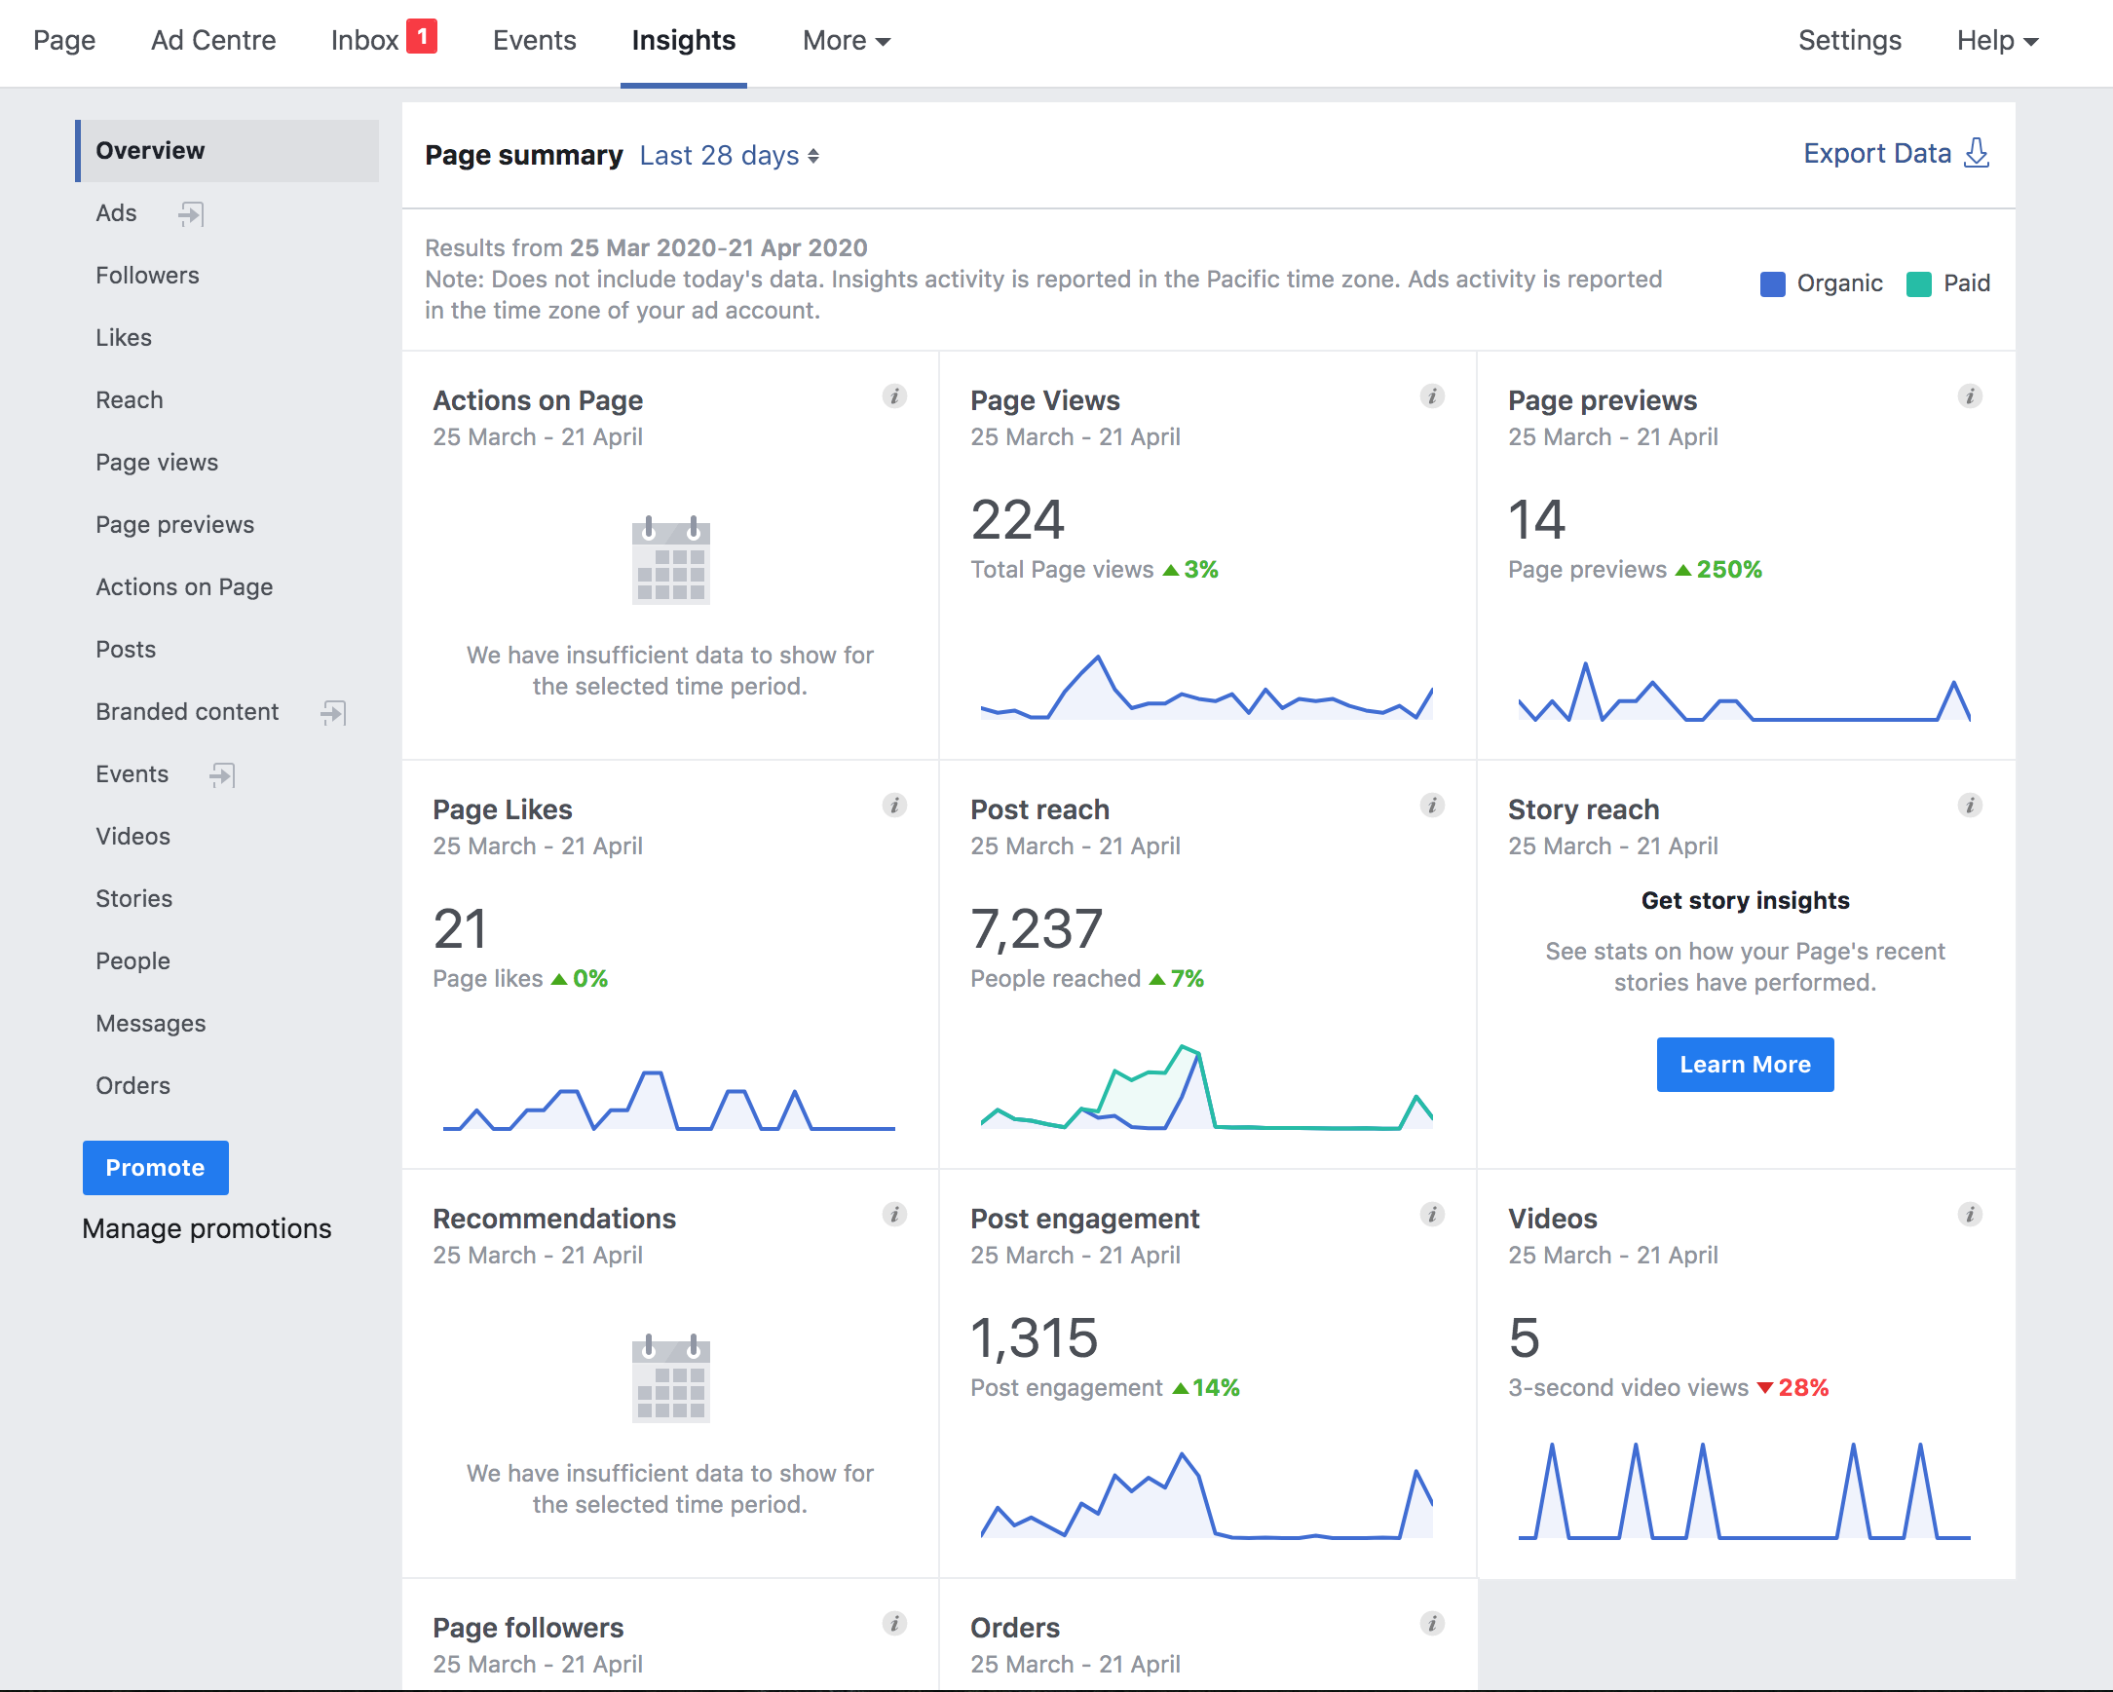Click the Story reach info icon
This screenshot has height=1692, width=2113.
click(x=1970, y=806)
